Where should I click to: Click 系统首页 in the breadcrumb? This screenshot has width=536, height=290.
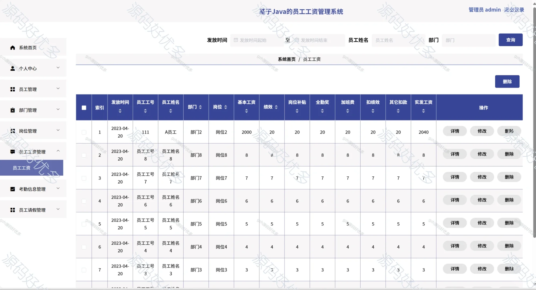click(x=286, y=59)
